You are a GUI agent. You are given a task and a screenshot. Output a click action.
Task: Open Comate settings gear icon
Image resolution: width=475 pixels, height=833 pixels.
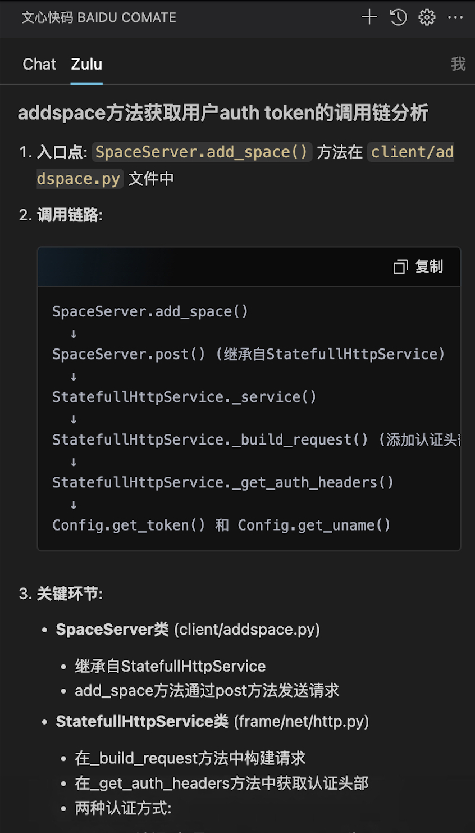pos(427,17)
